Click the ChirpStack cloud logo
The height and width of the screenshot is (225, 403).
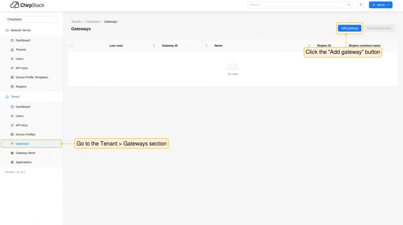point(15,5)
